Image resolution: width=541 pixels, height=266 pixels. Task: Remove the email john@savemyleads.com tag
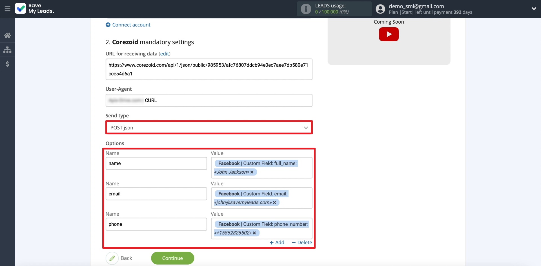274,202
